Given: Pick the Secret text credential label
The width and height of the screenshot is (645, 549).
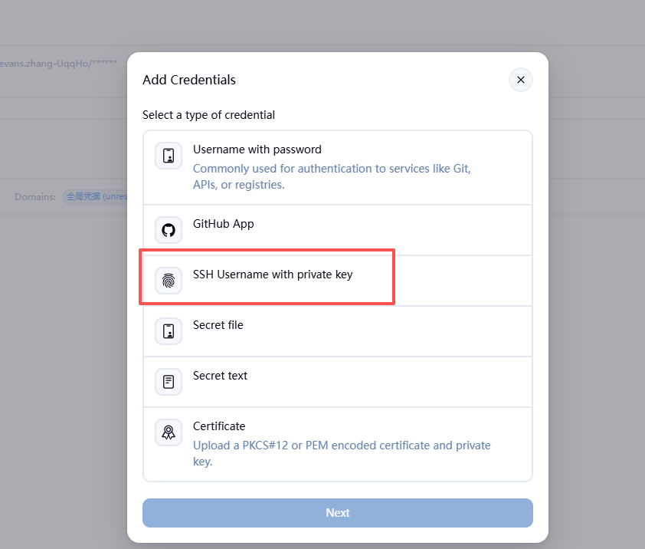Looking at the screenshot, I should point(220,376).
